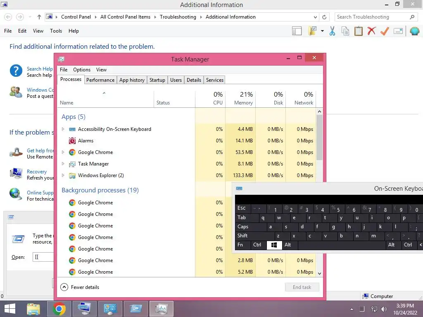Viewport: 423px width, 317px height.
Task: Open Google Chrome from the taskbar
Action: click(59, 309)
